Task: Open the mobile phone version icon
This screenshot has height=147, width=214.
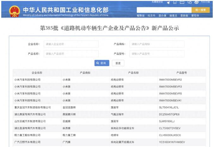Action: (x=175, y=2)
